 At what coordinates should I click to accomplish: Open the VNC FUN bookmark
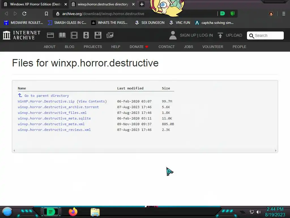(x=180, y=23)
